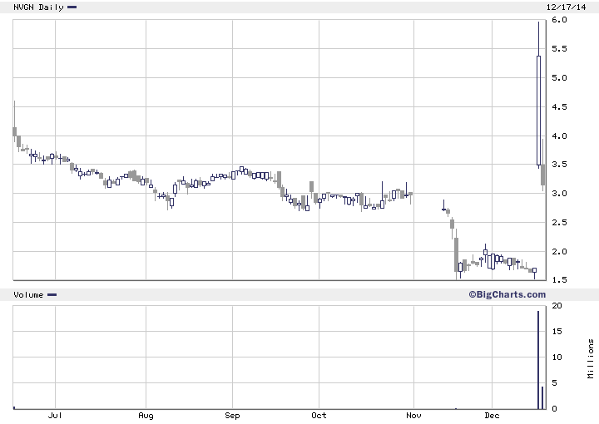599x424 pixels.
Task: Click the dark blue legend marker beside Volume
Action: 52,294
